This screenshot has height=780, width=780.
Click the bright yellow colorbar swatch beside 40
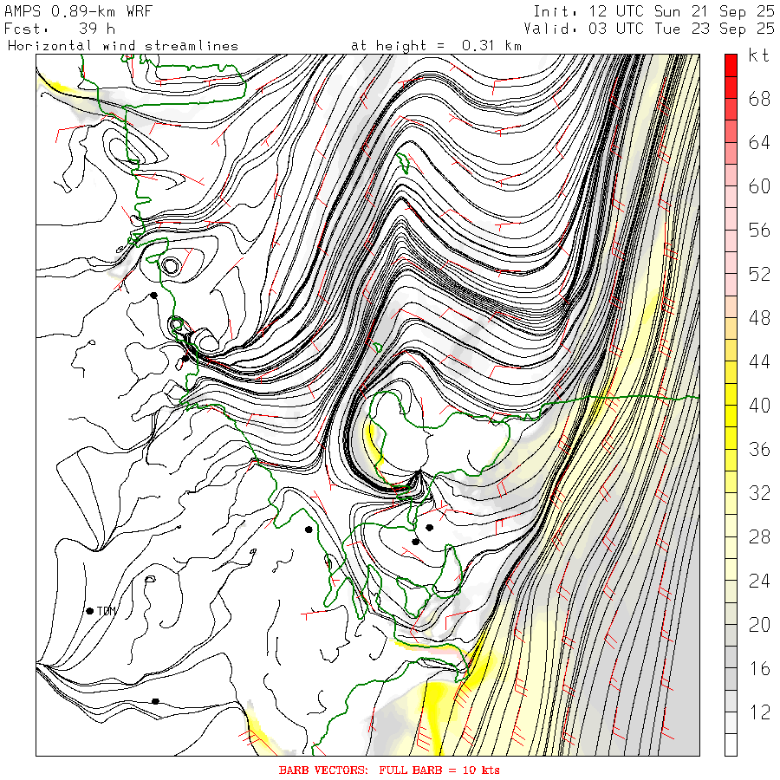tap(731, 416)
